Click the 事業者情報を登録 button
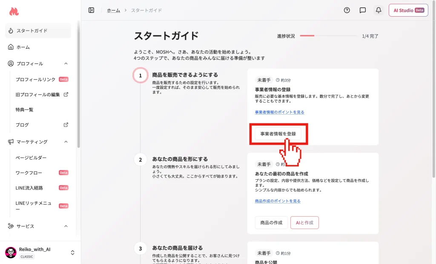 (x=278, y=134)
